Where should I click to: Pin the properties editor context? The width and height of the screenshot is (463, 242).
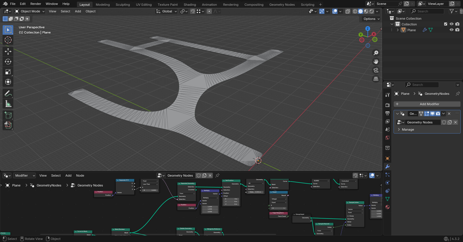pos(458,94)
